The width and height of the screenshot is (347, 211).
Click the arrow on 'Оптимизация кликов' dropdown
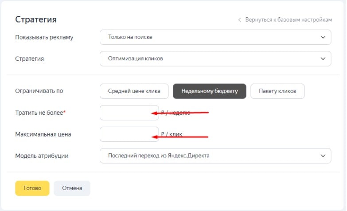pyautogui.click(x=323, y=59)
